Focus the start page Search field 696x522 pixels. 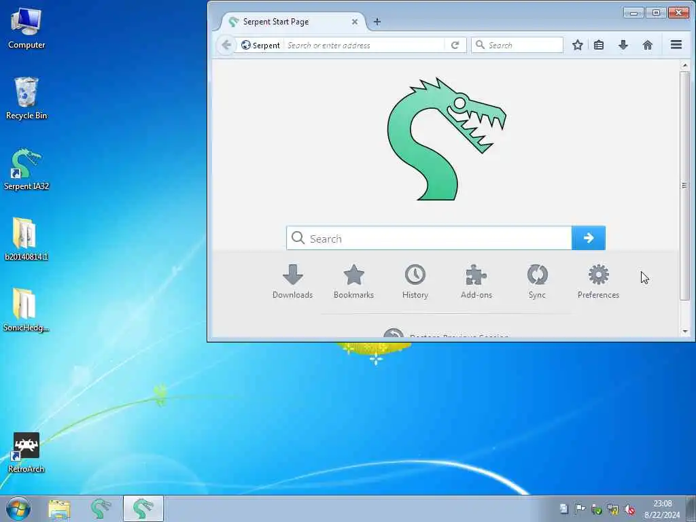pos(430,238)
